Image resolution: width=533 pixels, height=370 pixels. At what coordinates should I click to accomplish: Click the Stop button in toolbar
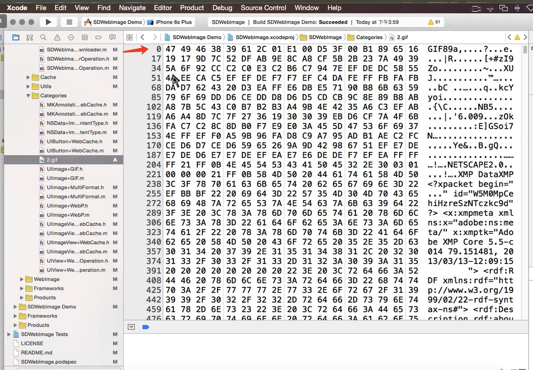pos(69,22)
